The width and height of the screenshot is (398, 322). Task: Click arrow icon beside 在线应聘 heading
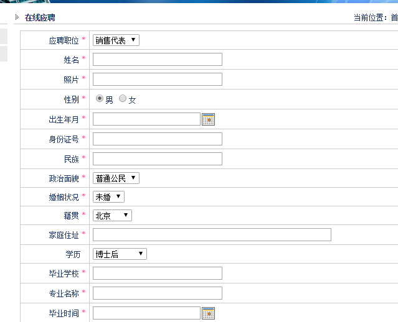(17, 17)
